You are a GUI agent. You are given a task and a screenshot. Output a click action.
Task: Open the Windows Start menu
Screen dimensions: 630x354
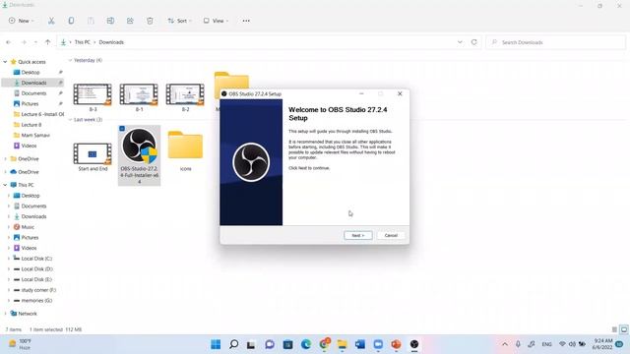pos(216,344)
